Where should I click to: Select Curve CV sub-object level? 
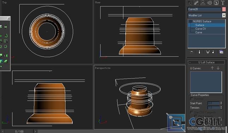pyautogui.click(x=200, y=29)
